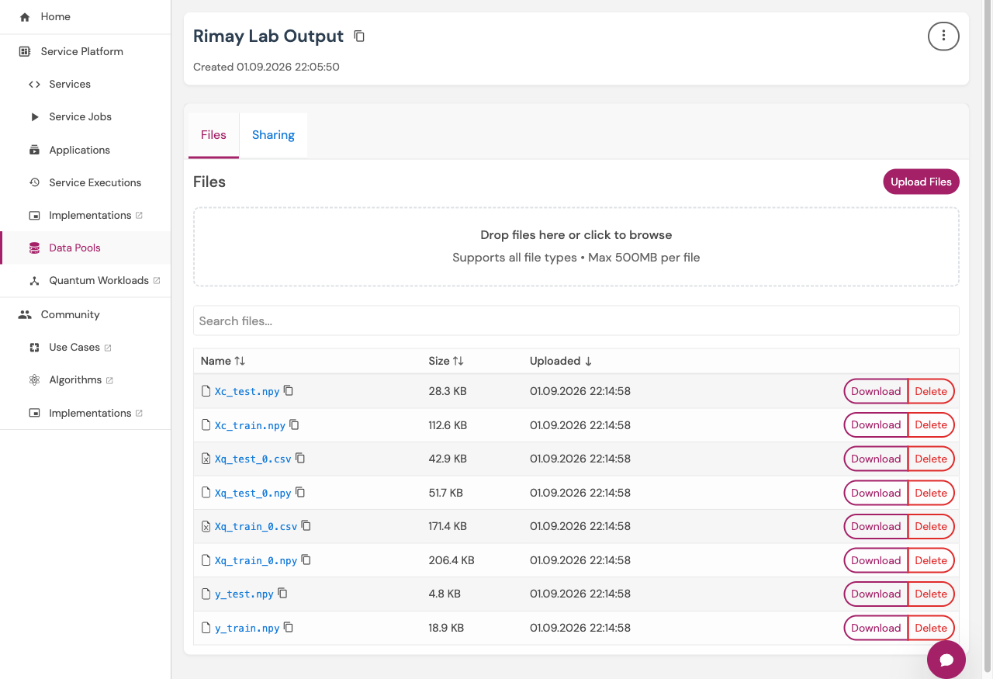
Task: Click the 206.4 KB size cell
Action: pyautogui.click(x=452, y=560)
